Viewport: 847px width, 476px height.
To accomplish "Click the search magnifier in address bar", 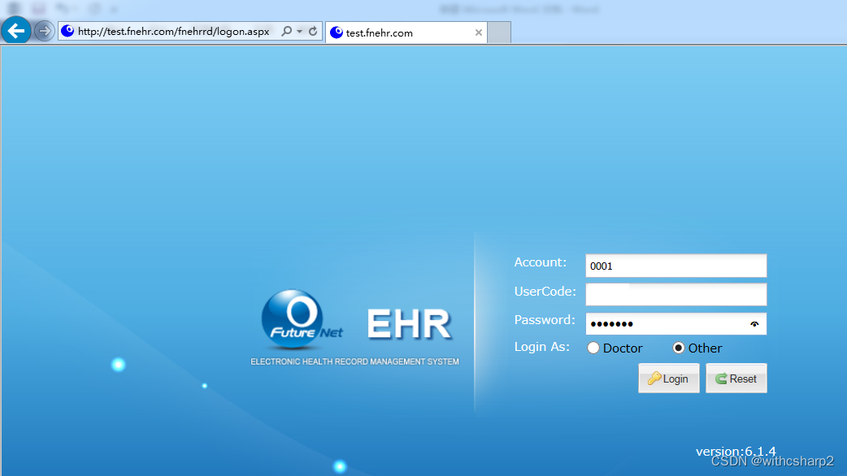I will (x=286, y=32).
